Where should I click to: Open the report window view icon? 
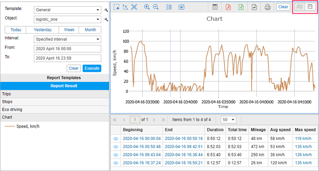coord(215,7)
